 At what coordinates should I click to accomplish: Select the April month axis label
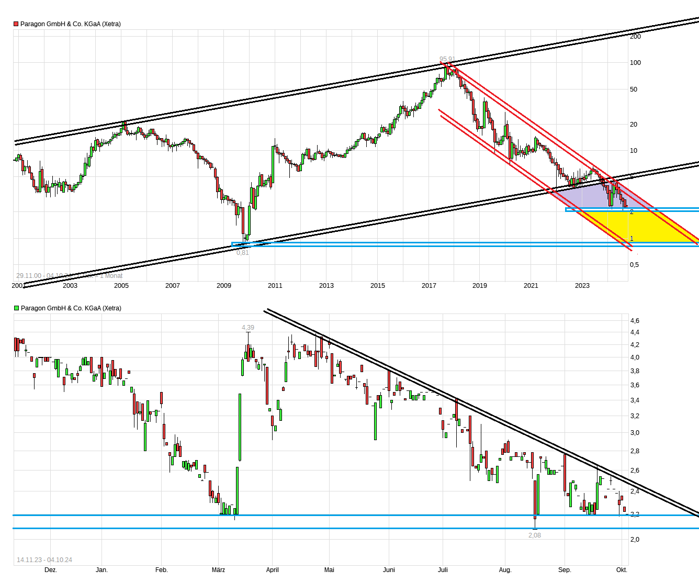273,570
